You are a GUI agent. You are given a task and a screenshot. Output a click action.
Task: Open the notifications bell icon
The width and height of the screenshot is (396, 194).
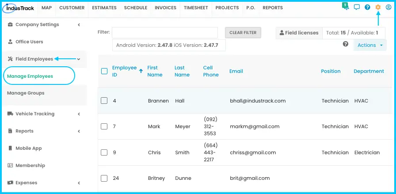pyautogui.click(x=346, y=7)
